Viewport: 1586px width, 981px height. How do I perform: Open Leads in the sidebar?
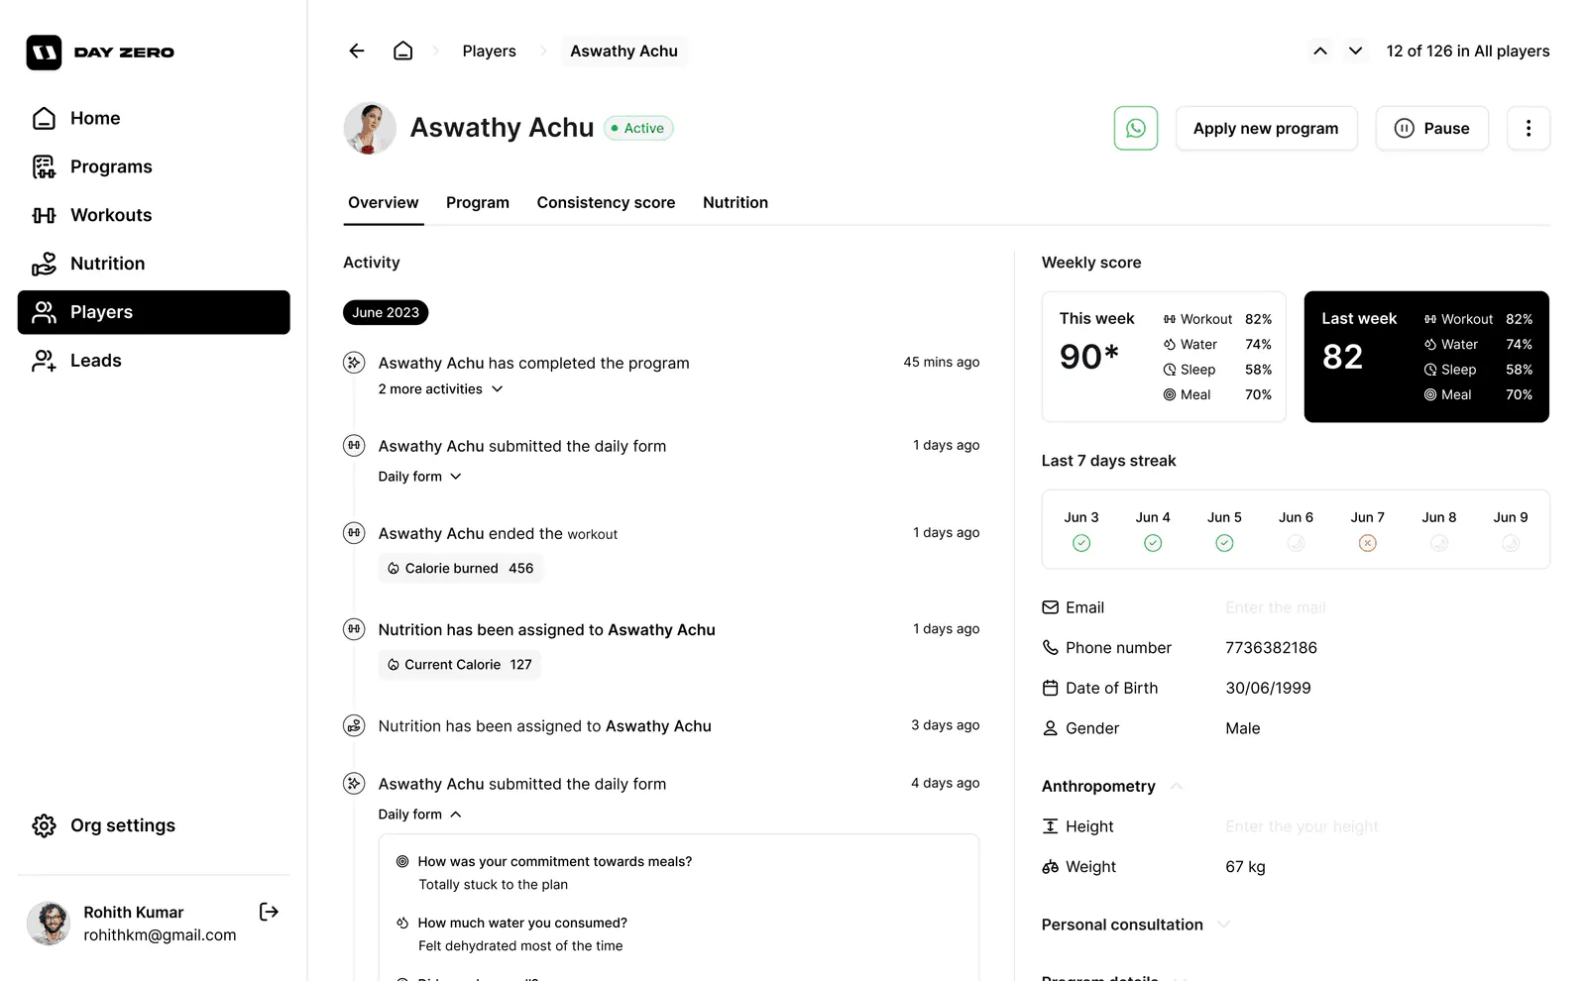point(154,361)
